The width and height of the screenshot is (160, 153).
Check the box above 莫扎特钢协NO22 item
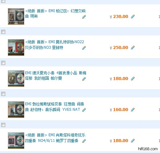(3, 32)
